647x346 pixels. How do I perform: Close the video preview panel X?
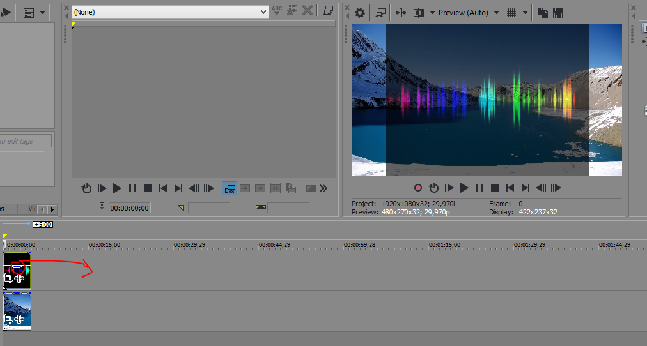click(x=347, y=8)
